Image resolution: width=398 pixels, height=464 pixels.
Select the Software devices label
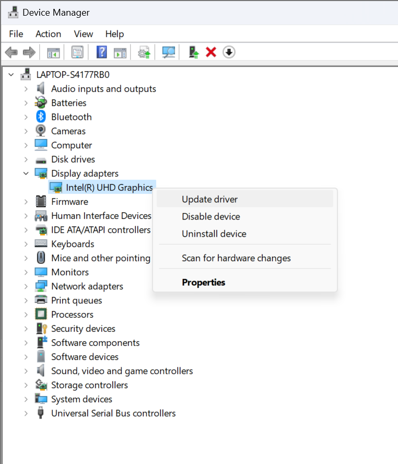point(85,357)
